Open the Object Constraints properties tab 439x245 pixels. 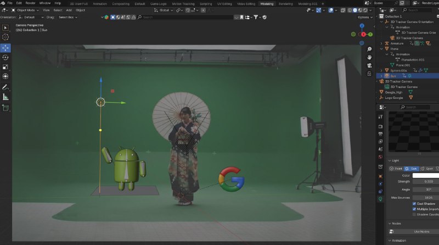(x=380, y=192)
